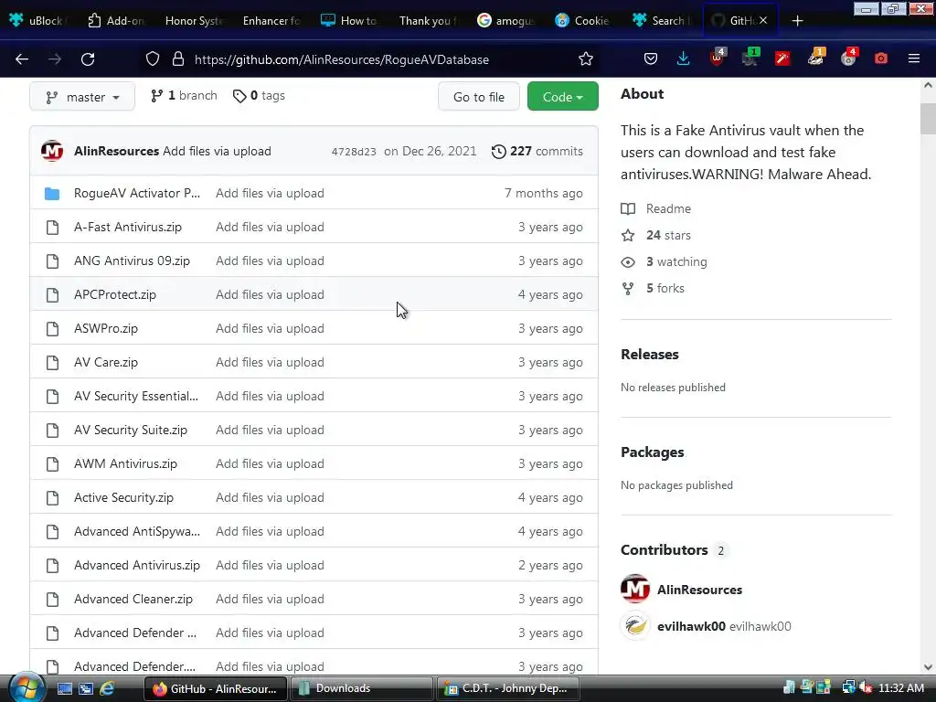Viewport: 936px width, 702px height.
Task: View the 1 branch link
Action: [x=184, y=95]
